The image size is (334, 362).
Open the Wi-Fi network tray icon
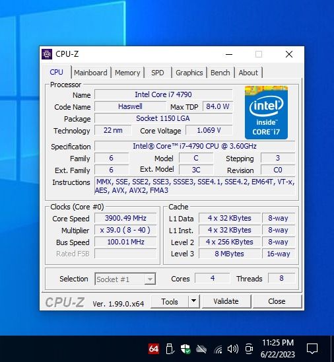coord(218,349)
